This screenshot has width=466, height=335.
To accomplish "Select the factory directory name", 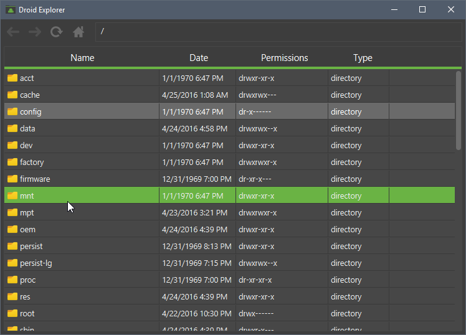I will (32, 163).
